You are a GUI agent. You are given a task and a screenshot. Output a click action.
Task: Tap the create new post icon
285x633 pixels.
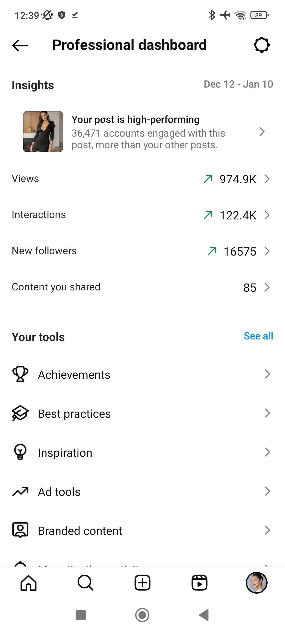click(x=142, y=583)
